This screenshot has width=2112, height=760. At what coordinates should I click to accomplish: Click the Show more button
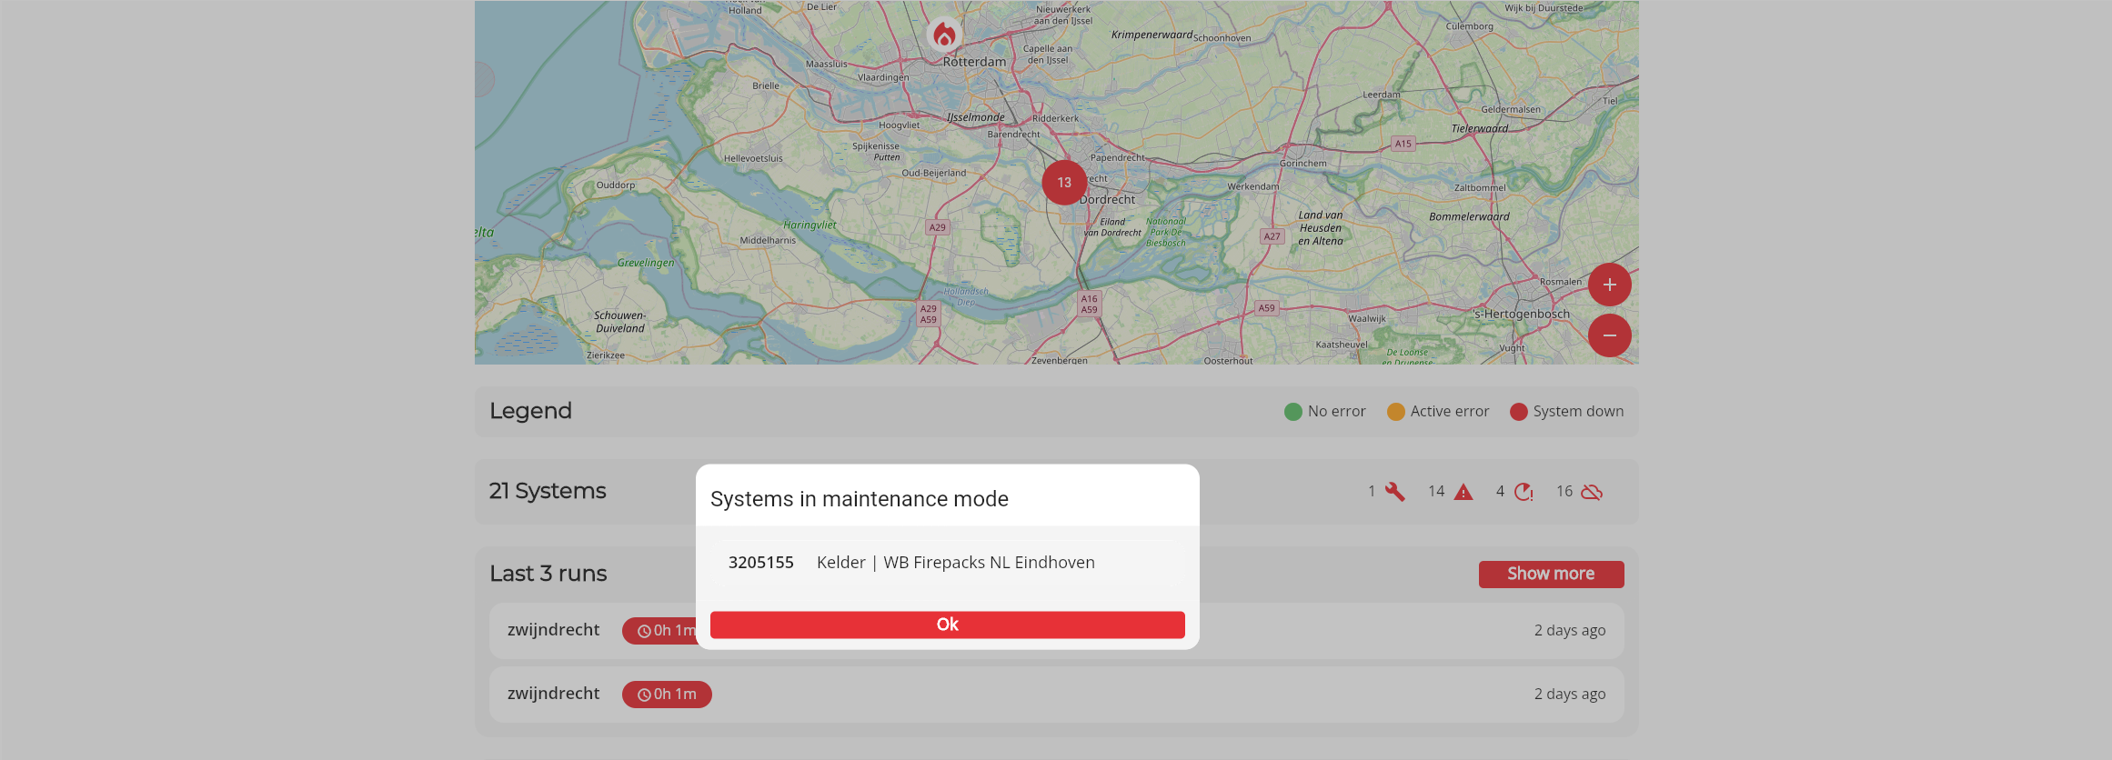[1551, 574]
